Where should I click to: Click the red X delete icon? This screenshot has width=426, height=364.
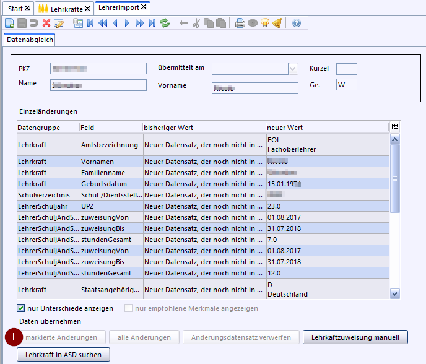coord(46,23)
